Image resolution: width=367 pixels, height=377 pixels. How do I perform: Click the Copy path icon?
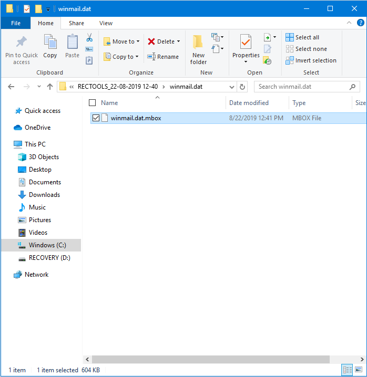[x=89, y=49]
